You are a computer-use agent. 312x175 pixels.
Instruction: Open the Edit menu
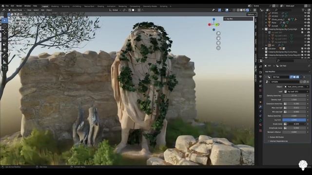(x=12, y=6)
